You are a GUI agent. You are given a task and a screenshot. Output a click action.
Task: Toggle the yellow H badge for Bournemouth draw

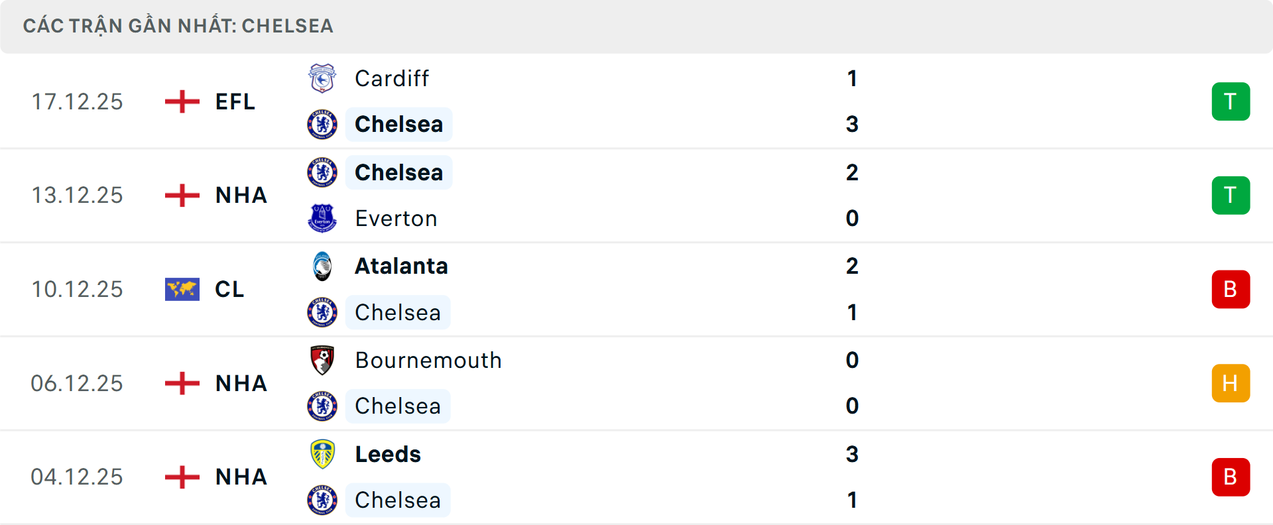[1231, 383]
